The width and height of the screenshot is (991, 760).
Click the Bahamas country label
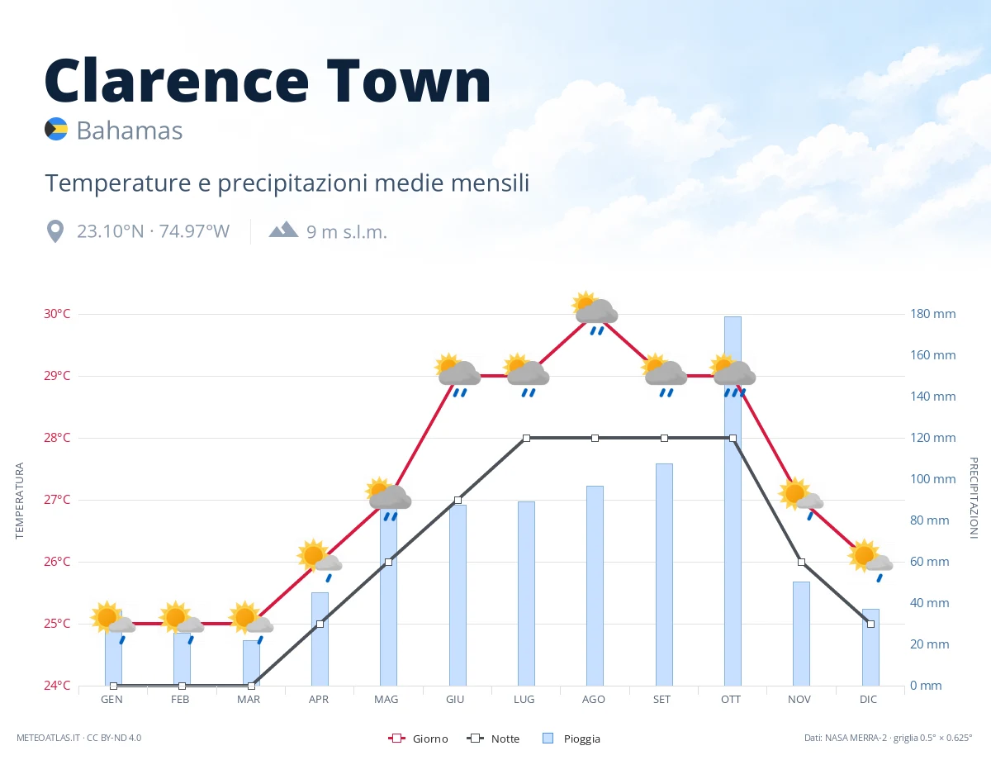[x=130, y=131]
